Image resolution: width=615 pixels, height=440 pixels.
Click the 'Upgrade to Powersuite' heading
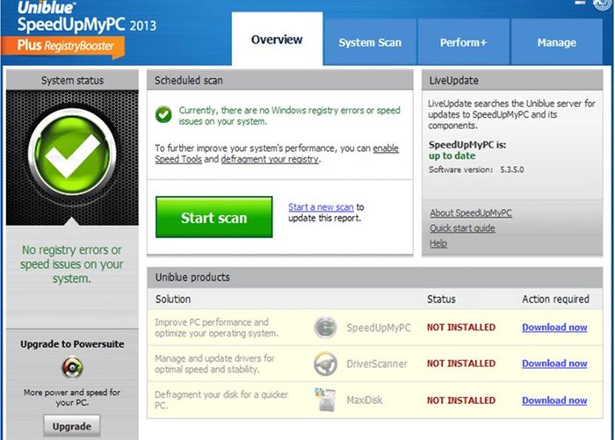pos(72,344)
